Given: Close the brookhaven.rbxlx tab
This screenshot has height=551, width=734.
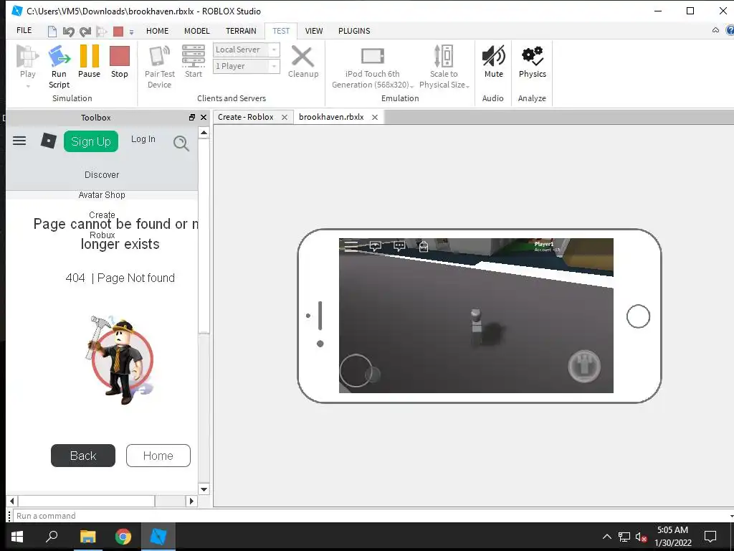Looking at the screenshot, I should pyautogui.click(x=374, y=117).
